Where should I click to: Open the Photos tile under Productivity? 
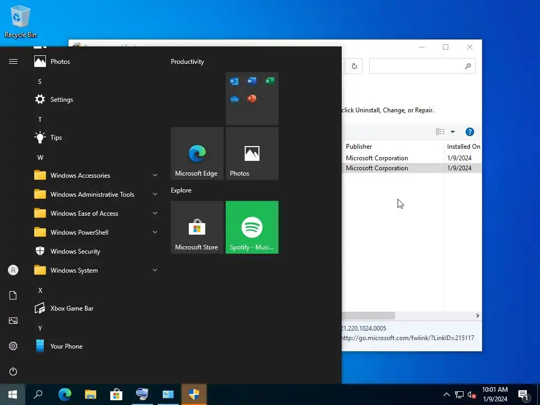coord(252,153)
